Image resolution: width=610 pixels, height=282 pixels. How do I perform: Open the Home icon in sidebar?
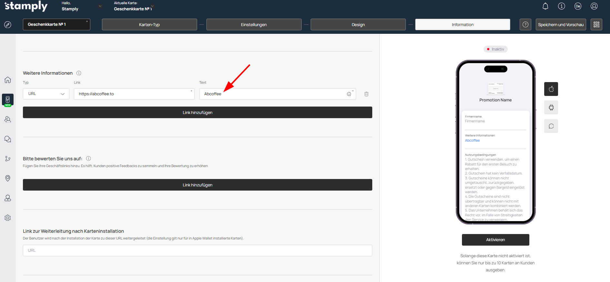tap(8, 80)
